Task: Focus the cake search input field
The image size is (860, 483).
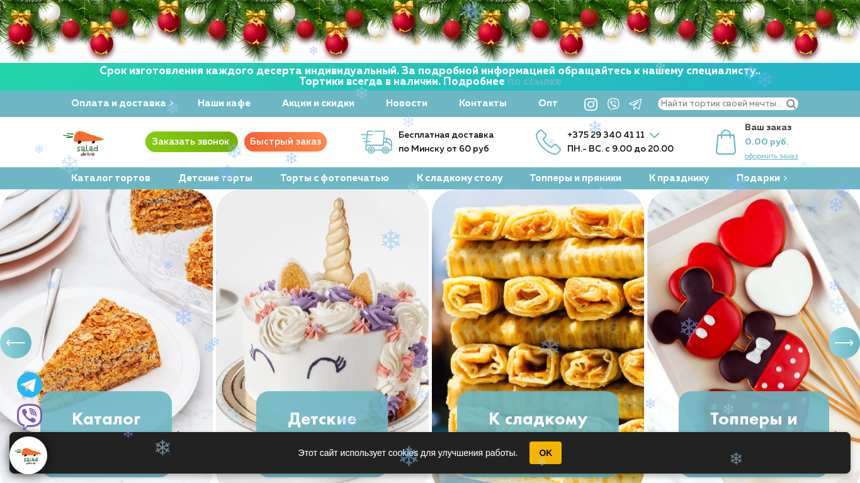Action: (721, 104)
